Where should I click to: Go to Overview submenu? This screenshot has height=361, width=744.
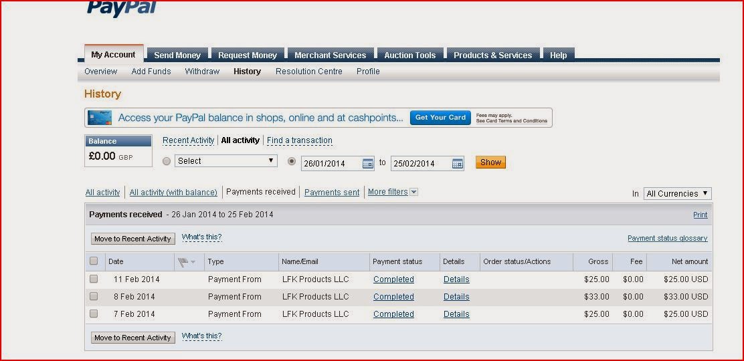point(100,71)
